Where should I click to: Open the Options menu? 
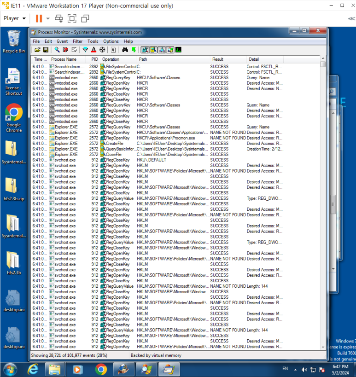111,41
